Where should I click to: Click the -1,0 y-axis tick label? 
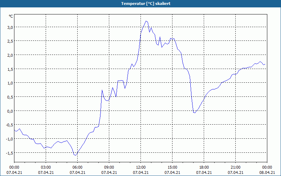[10, 139]
